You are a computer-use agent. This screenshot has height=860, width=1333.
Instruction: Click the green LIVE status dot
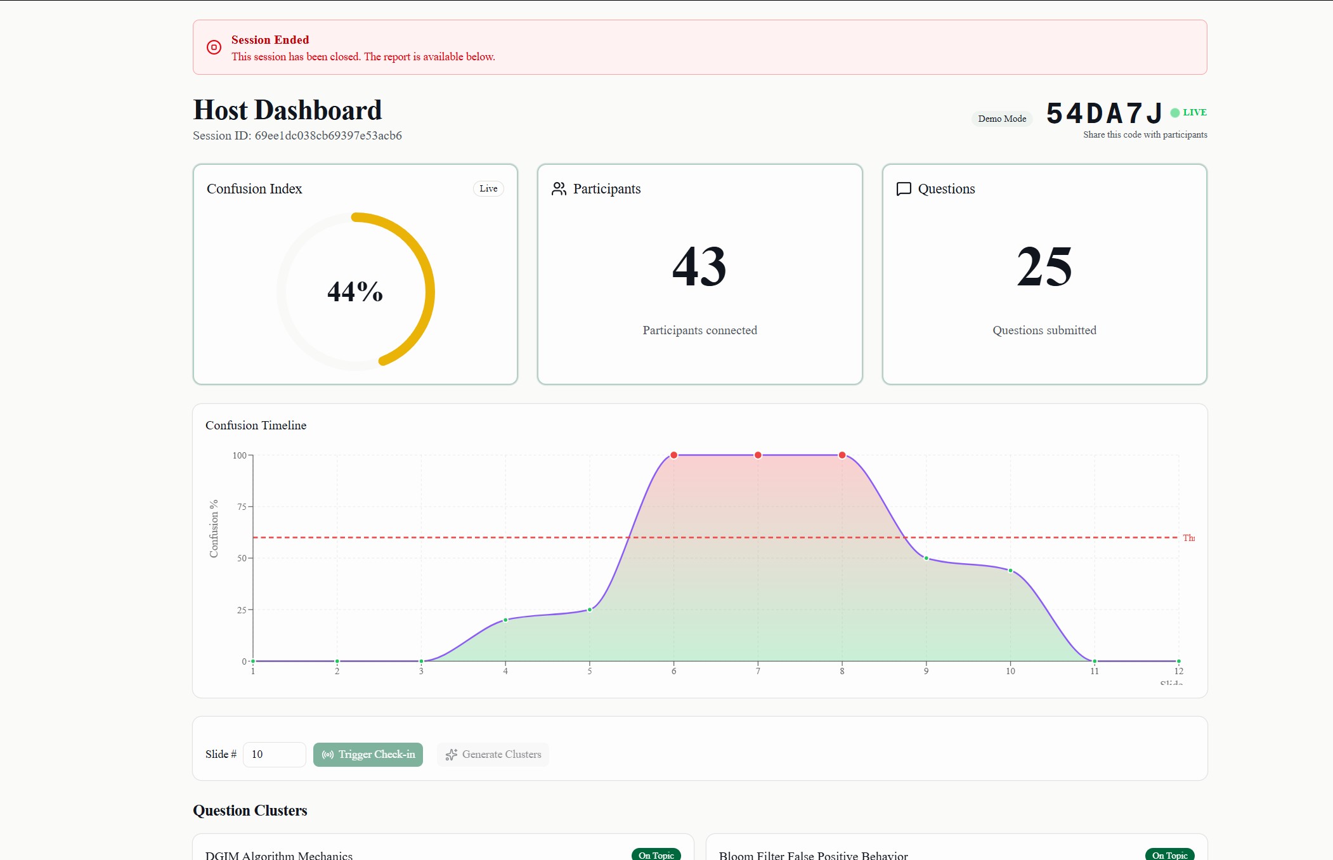1174,113
